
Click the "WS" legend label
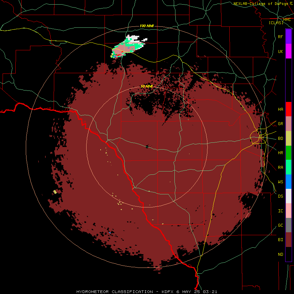point(280,182)
